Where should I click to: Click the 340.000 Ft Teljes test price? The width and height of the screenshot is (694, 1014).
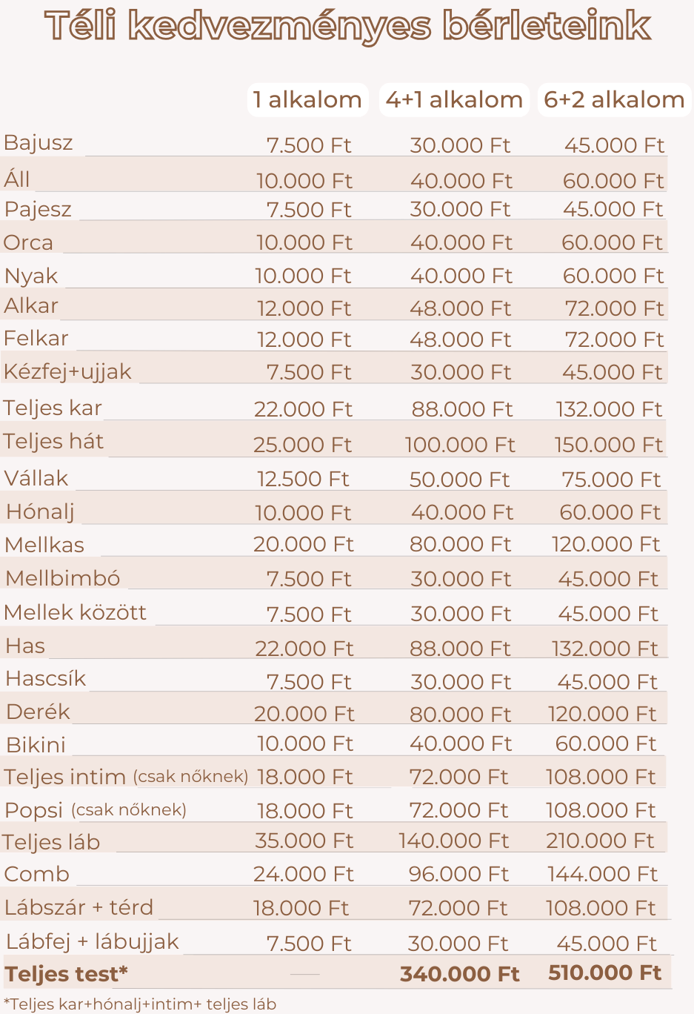pos(460,974)
